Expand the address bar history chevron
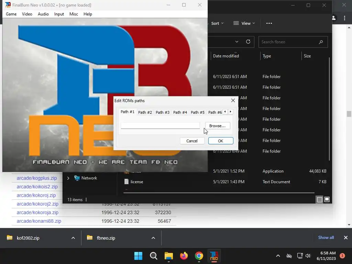Viewport: 352px width, 264px height. [x=236, y=42]
